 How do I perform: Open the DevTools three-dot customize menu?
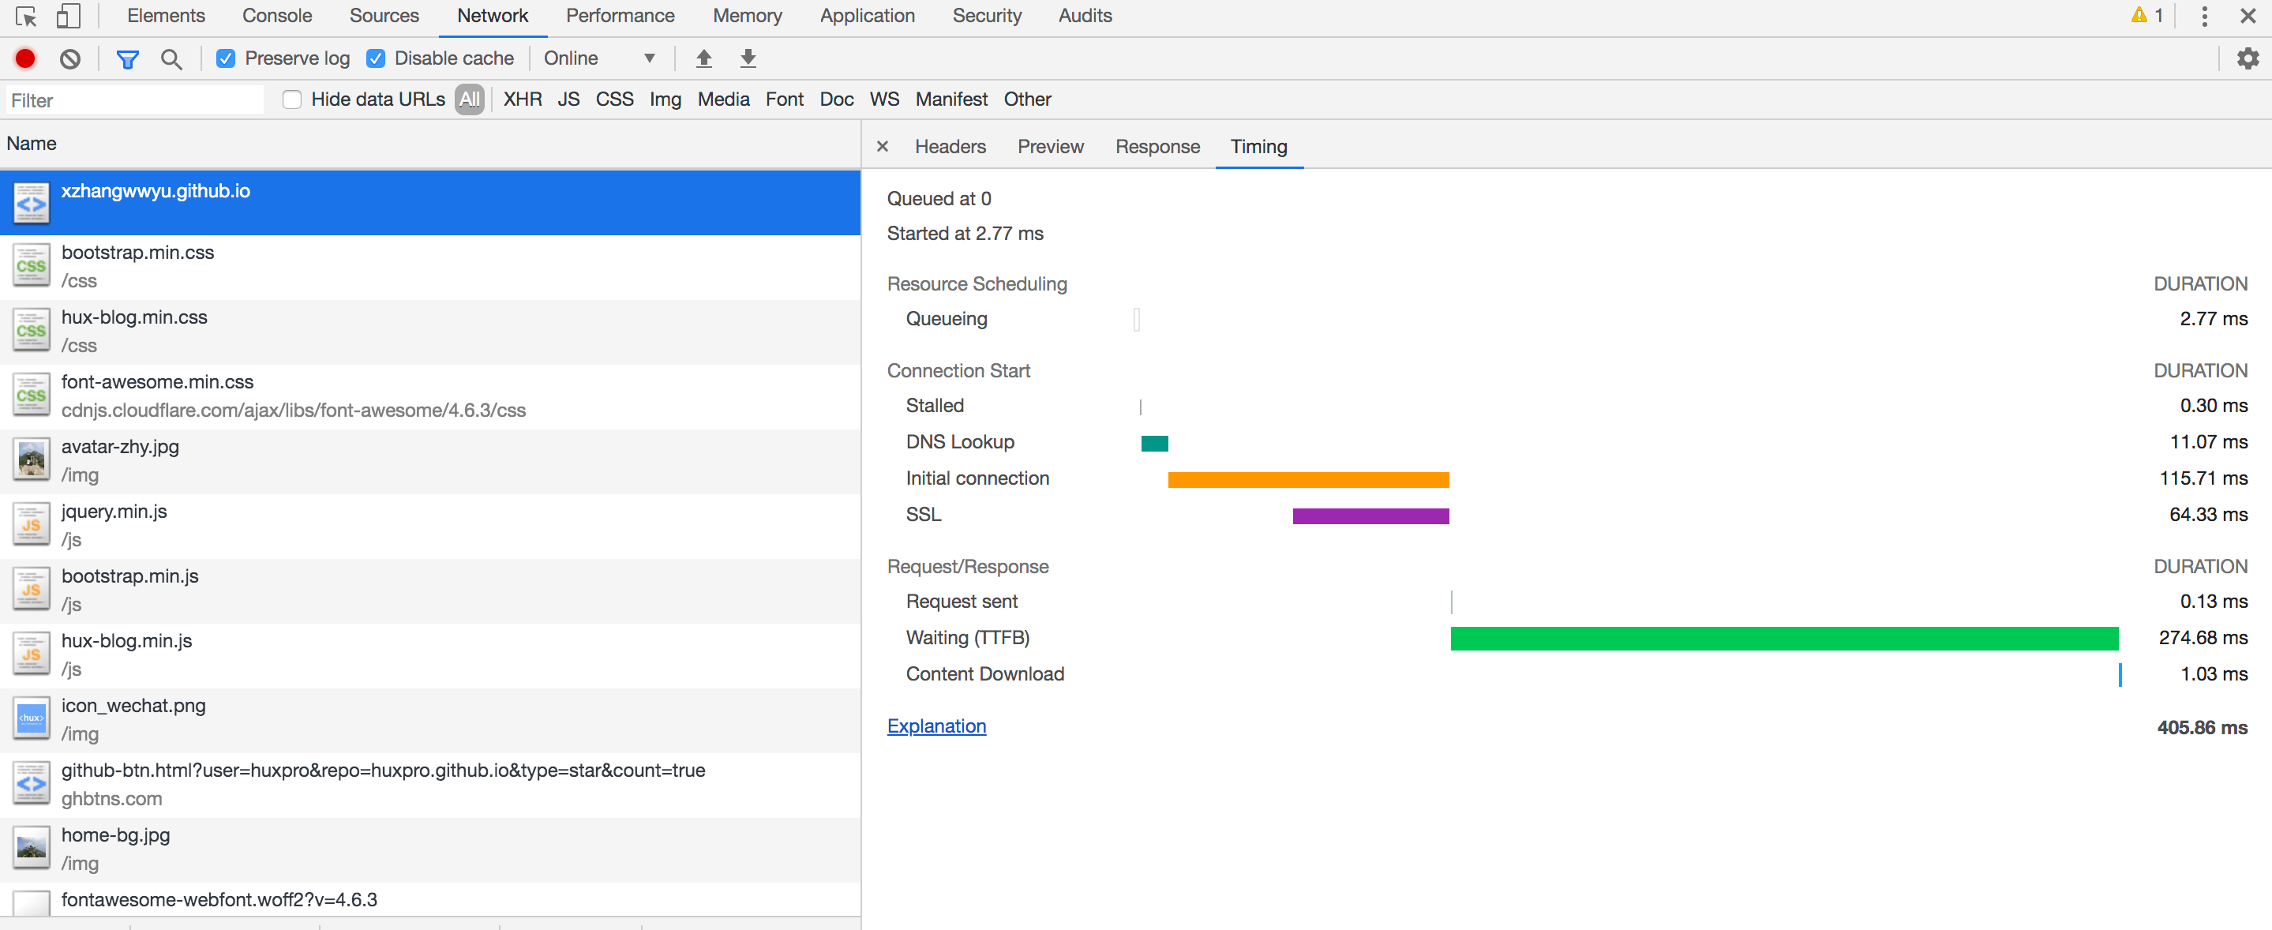point(2204,16)
